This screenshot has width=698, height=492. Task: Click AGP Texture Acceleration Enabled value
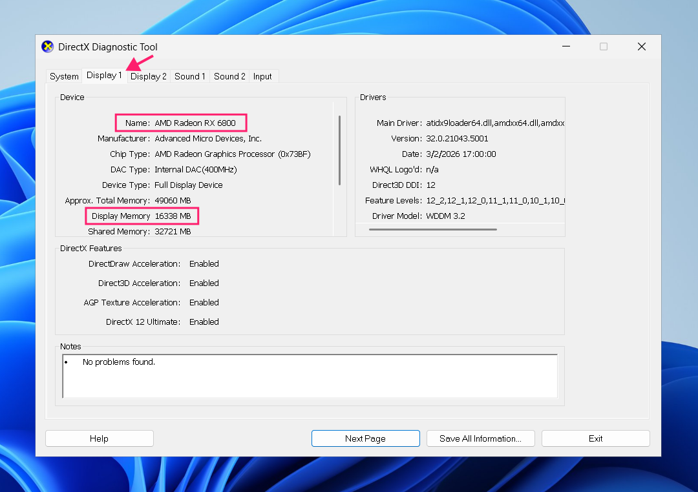(x=204, y=302)
